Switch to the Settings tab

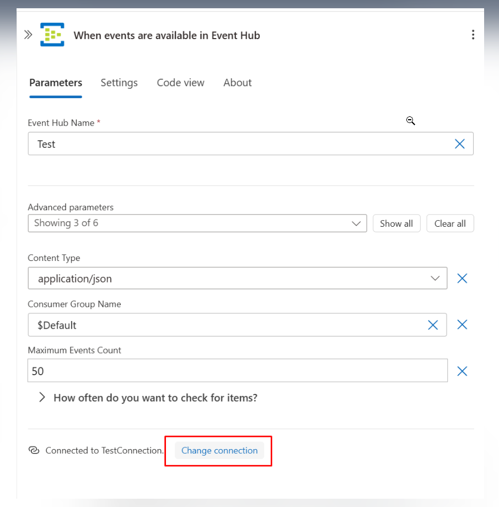pyautogui.click(x=119, y=83)
